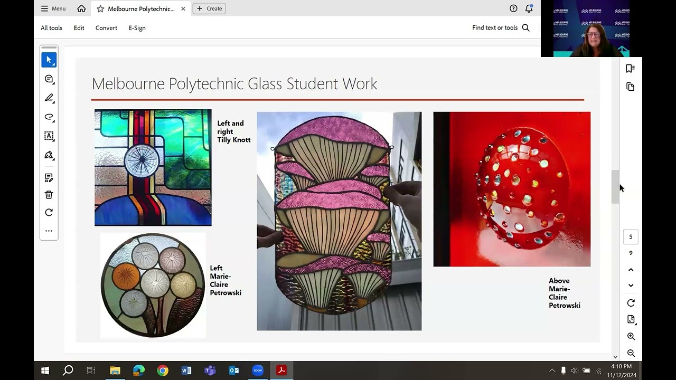Choose the Select arrow tool
This screenshot has width=676, height=380.
[49, 60]
